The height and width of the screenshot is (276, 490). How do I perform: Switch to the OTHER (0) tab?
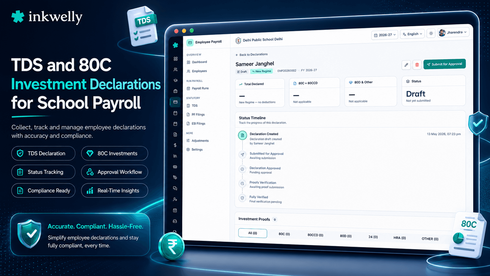pos(430,239)
